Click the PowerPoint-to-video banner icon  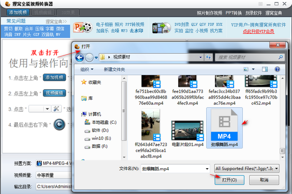(83, 28)
